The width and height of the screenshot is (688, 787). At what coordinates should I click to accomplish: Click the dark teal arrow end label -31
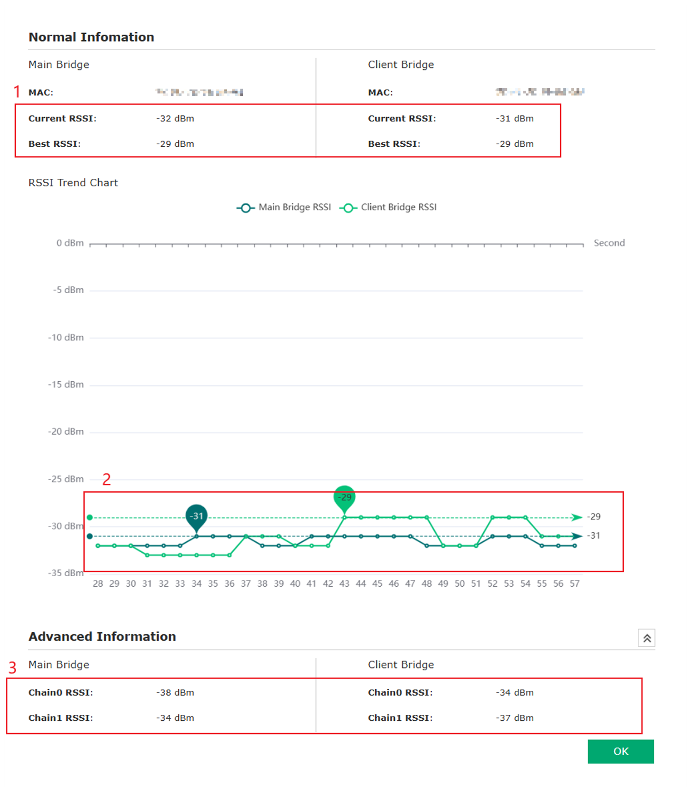[594, 536]
